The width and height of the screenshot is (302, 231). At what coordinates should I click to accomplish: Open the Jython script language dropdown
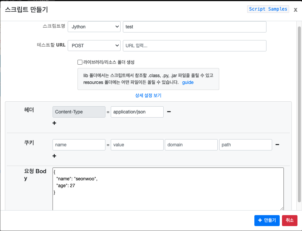(x=94, y=27)
